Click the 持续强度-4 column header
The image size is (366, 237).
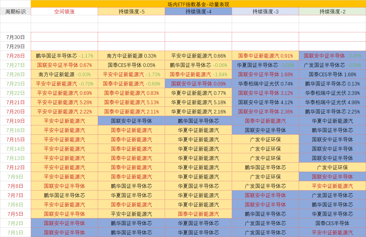(x=198, y=12)
